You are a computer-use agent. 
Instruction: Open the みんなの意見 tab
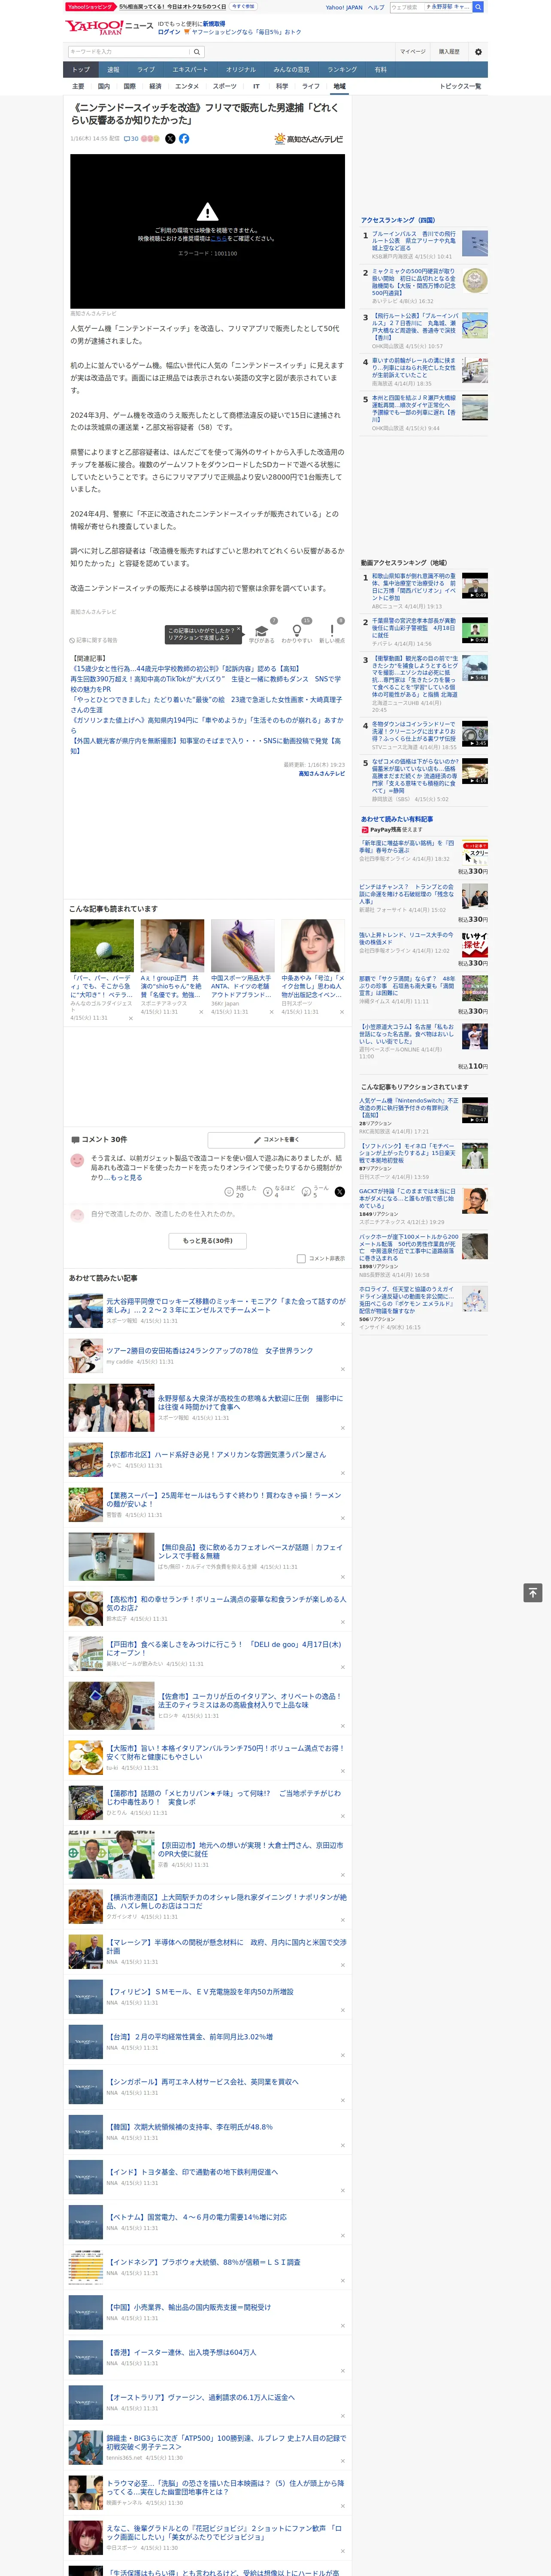pyautogui.click(x=291, y=70)
